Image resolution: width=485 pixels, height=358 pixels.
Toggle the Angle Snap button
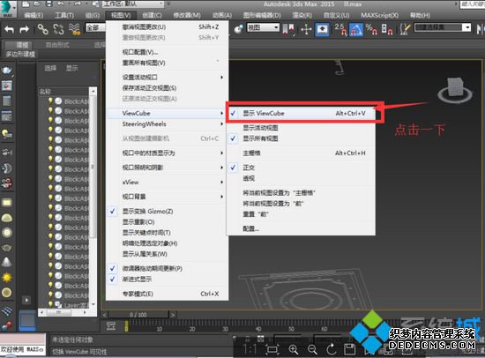pos(356,29)
